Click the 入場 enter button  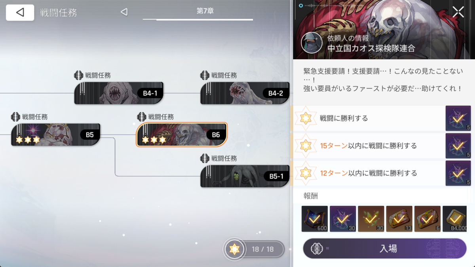pyautogui.click(x=385, y=248)
